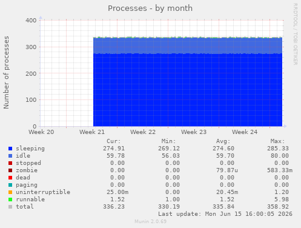This screenshot has width=301, height=228.
Task: Click the 'Last update' timestamp line
Action: pos(225,214)
